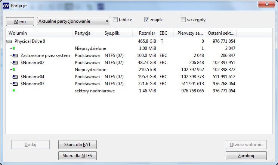Click the Nieprzydzielone entry sized 210.5 kiB

(90, 70)
